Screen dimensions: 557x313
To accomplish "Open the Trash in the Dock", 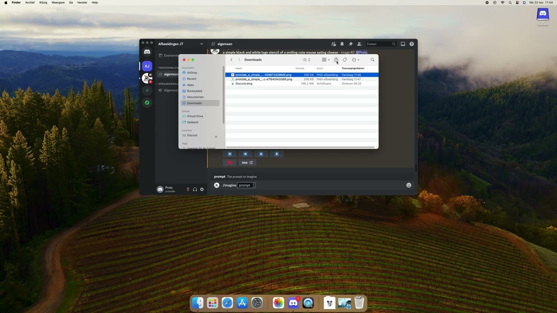I will 359,303.
